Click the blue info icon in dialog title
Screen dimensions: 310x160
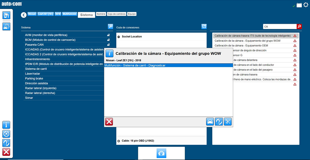click(109, 53)
